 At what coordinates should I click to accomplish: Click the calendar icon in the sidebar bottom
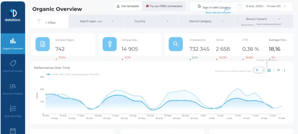(13, 131)
